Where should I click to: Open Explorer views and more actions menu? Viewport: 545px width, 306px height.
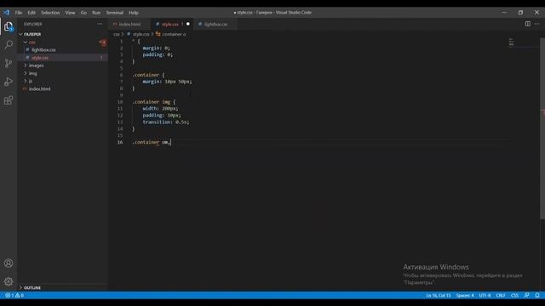pyautogui.click(x=100, y=24)
